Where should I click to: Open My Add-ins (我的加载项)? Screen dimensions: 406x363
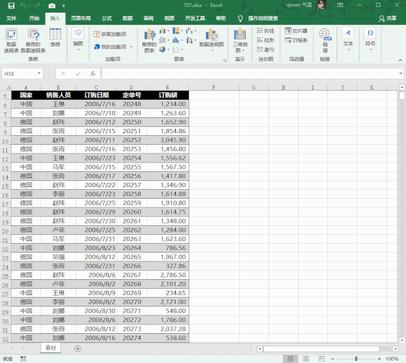pyautogui.click(x=110, y=47)
